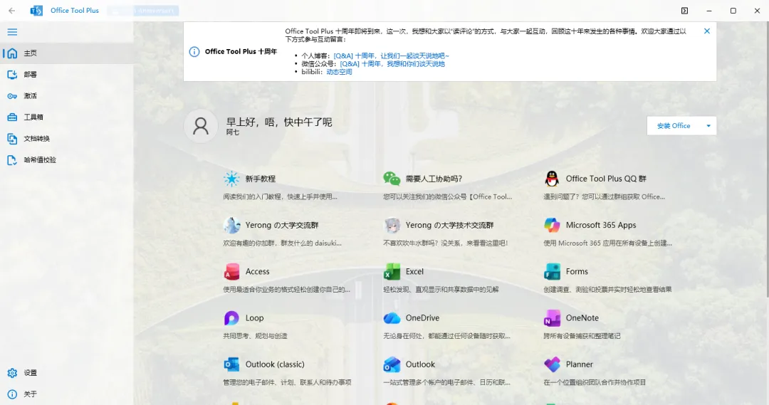Dismiss the 十周年 announcement banner
769x405 pixels.
(x=707, y=31)
